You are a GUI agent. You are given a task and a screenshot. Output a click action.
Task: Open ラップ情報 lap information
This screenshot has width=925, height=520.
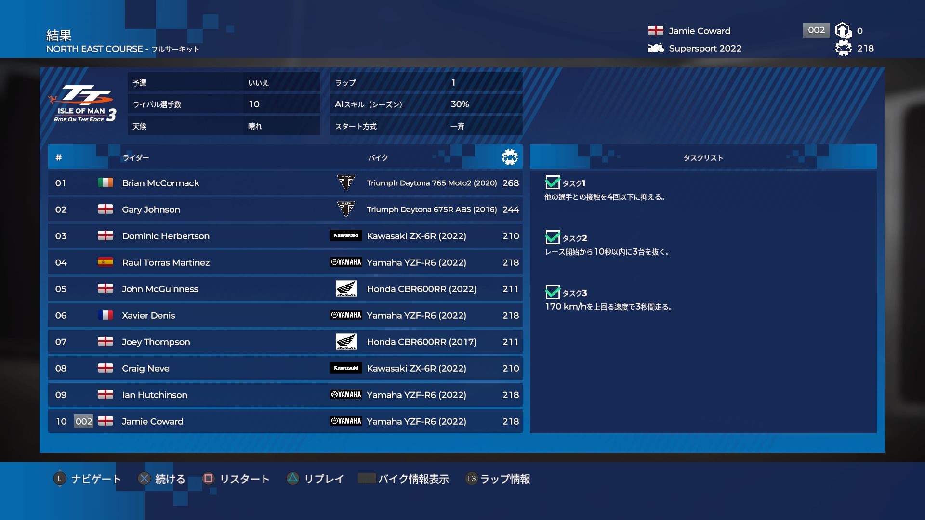coord(498,479)
